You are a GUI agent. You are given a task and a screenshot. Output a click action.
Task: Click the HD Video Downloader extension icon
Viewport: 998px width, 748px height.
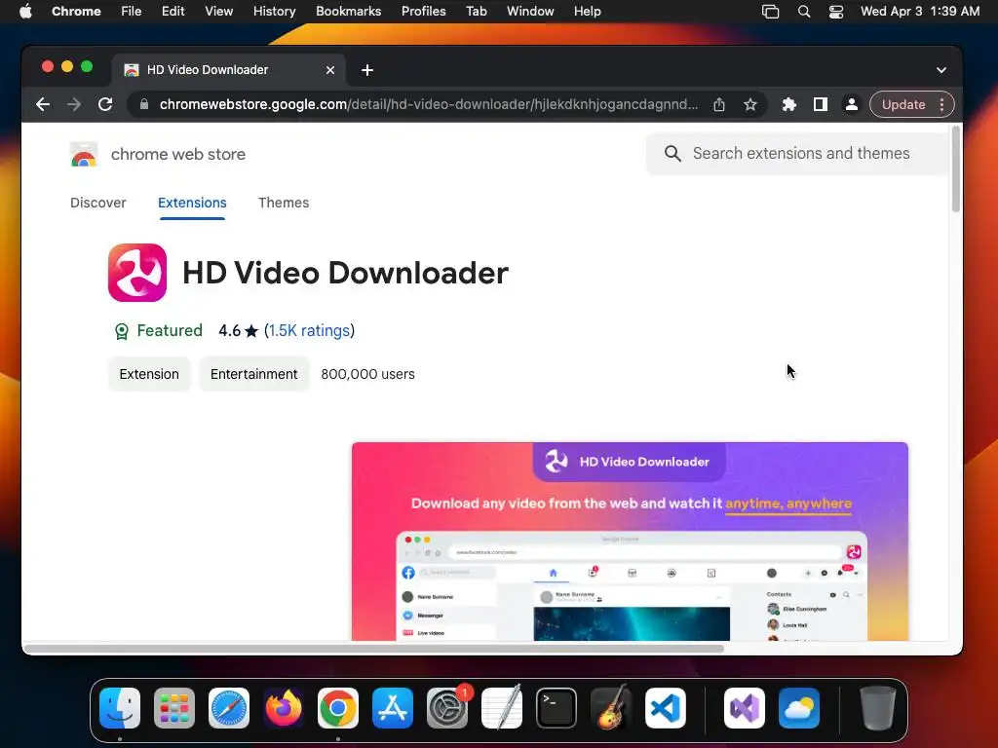(137, 273)
